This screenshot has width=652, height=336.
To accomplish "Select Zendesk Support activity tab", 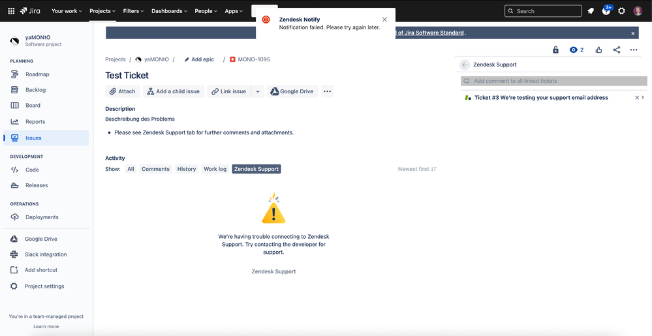I will (x=256, y=169).
